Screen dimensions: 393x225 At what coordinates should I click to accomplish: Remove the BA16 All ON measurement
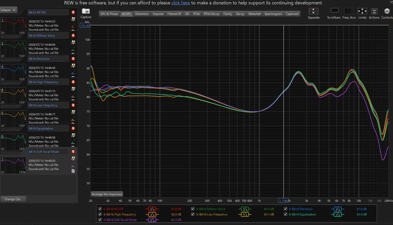pyautogui.click(x=73, y=12)
